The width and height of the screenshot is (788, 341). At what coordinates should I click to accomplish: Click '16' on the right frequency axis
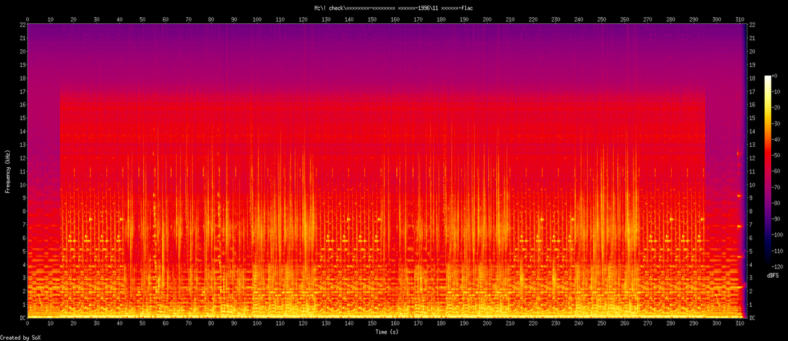(753, 104)
